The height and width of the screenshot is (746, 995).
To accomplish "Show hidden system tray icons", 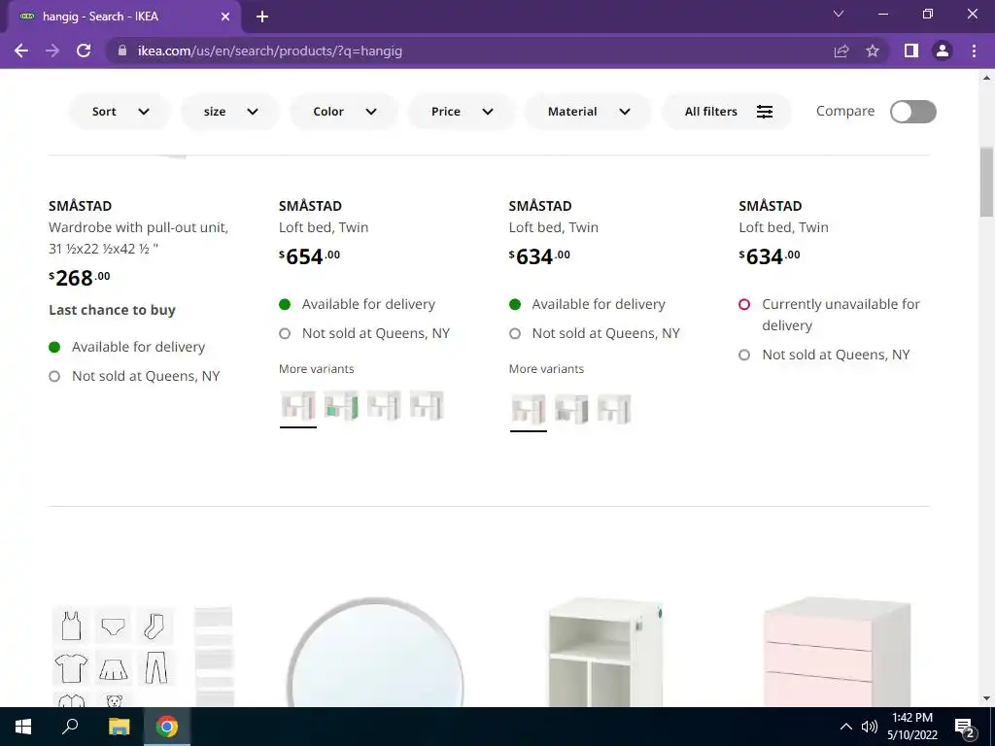I will (846, 727).
